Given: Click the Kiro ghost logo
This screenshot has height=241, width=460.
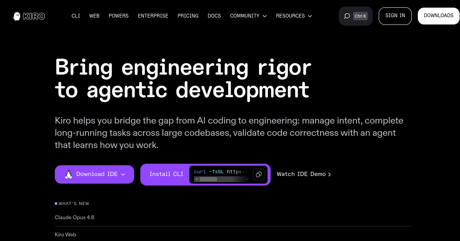Looking at the screenshot, I should coord(17,16).
